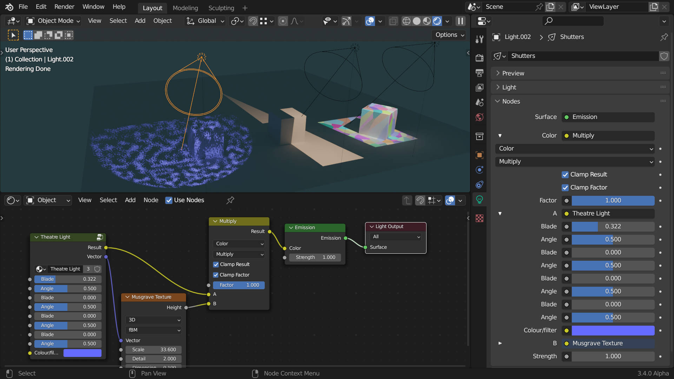This screenshot has height=379, width=674.
Task: Open the Physics properties tab icon
Action: point(480,170)
